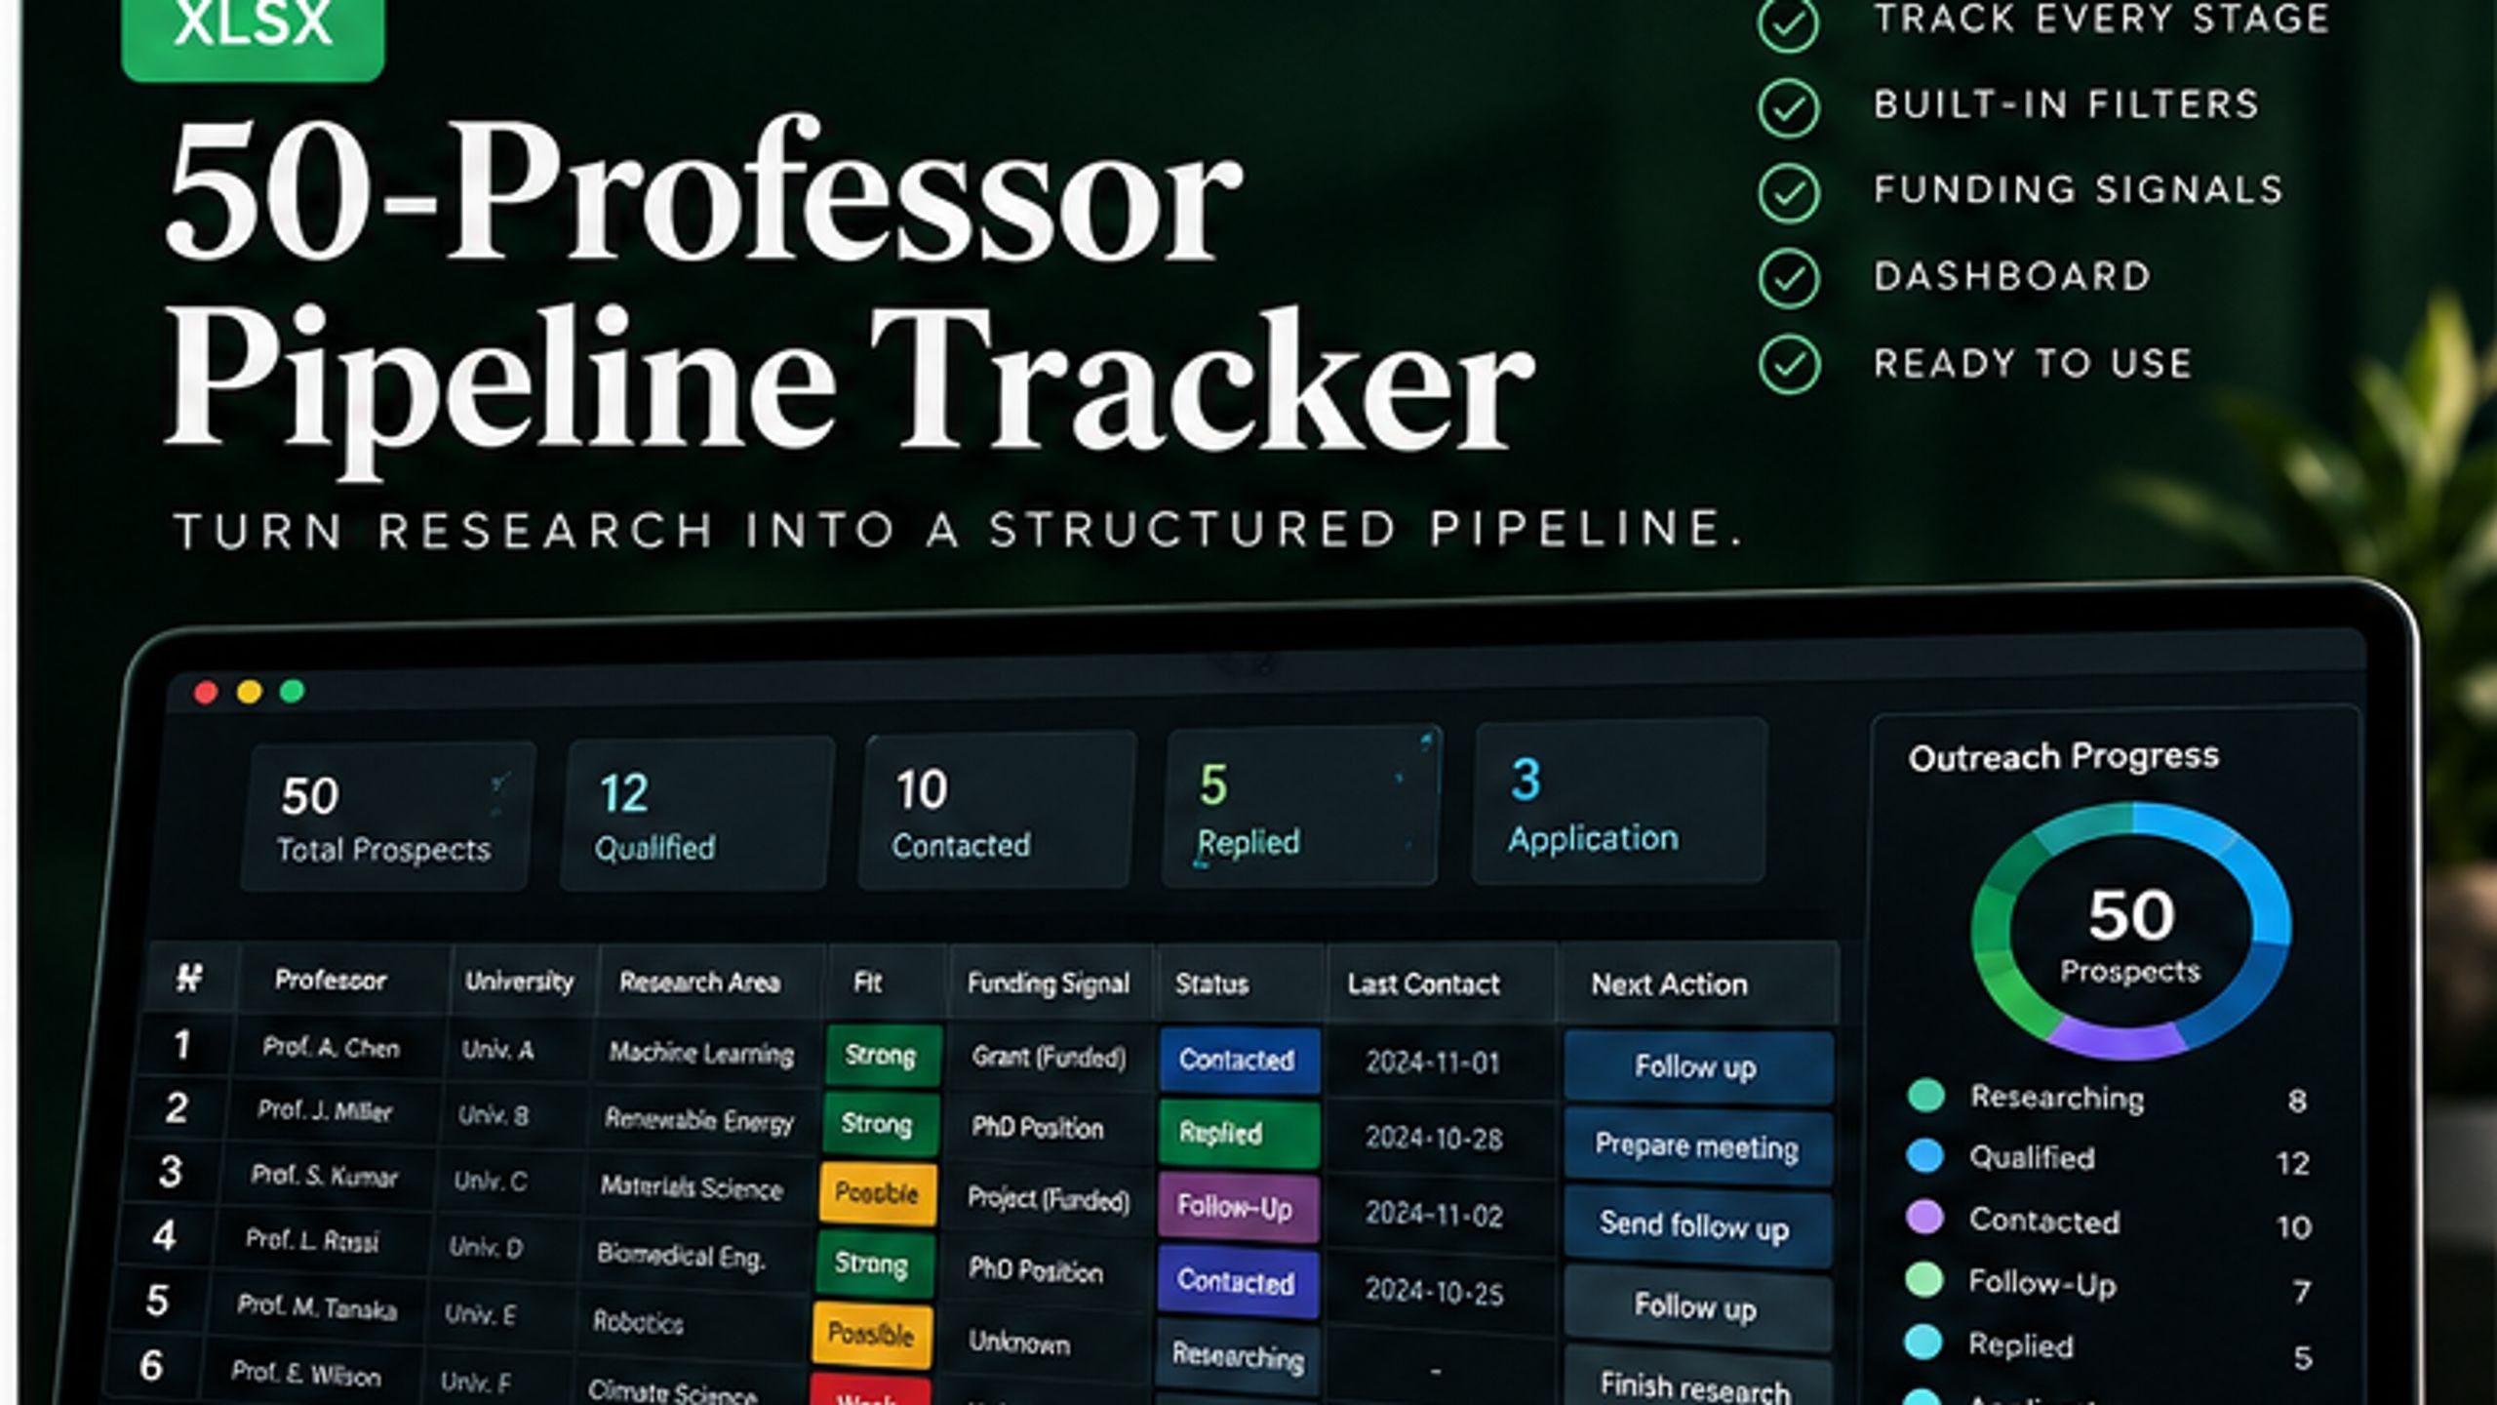The image size is (2497, 1405).
Task: Select the Prof. M. Tanaka cell
Action: (x=317, y=1306)
